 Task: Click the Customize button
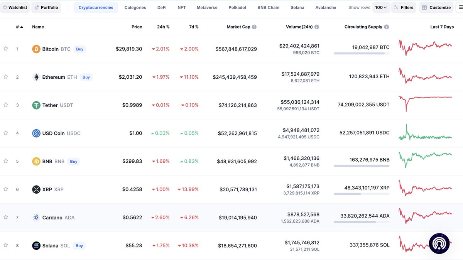click(x=436, y=7)
